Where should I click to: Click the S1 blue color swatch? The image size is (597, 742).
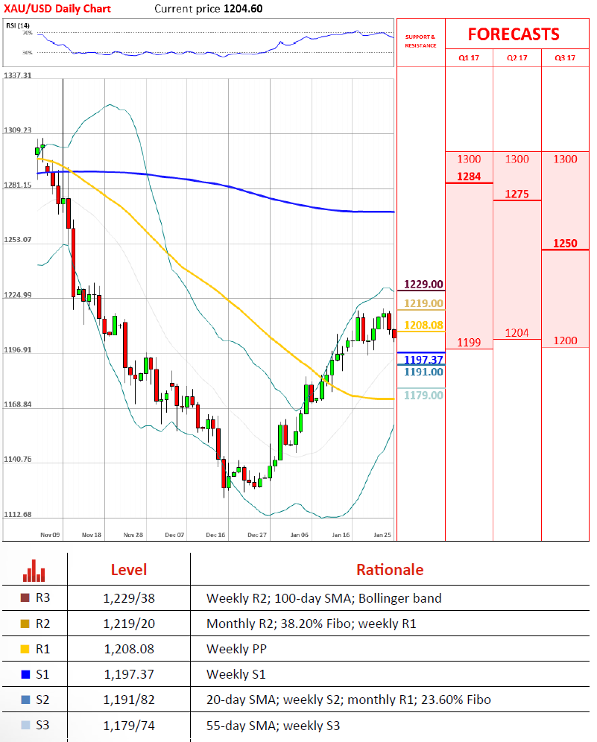pyautogui.click(x=25, y=674)
